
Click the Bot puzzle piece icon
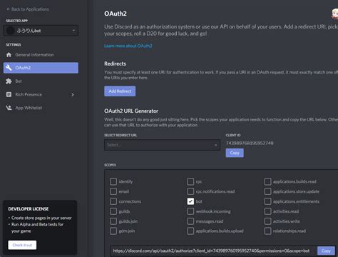coord(9,81)
